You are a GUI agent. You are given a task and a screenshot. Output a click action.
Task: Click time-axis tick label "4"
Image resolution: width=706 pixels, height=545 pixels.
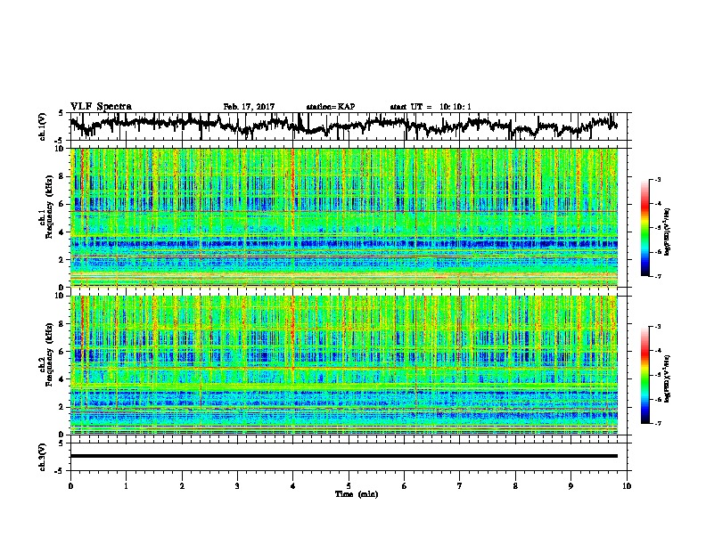292,486
